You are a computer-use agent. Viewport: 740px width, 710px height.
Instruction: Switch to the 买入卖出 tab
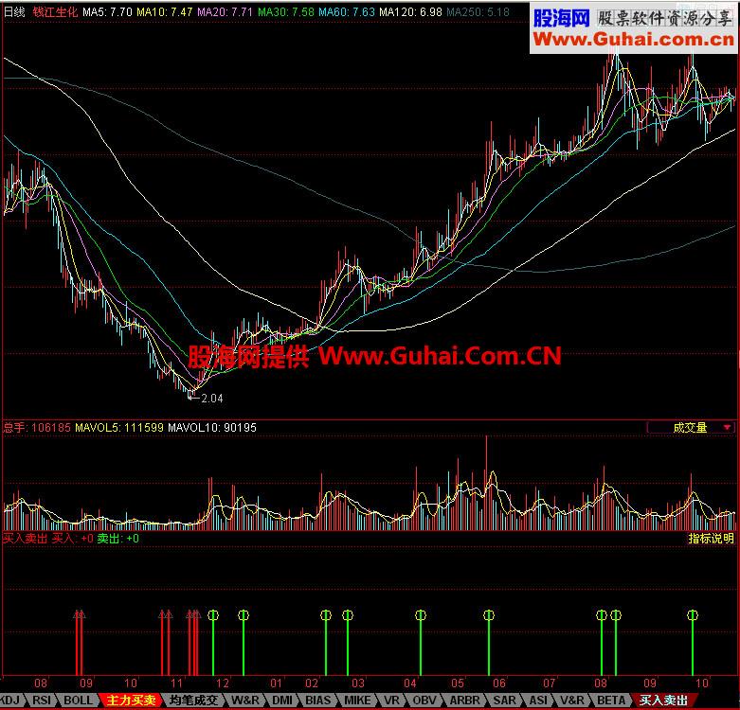pos(663,701)
